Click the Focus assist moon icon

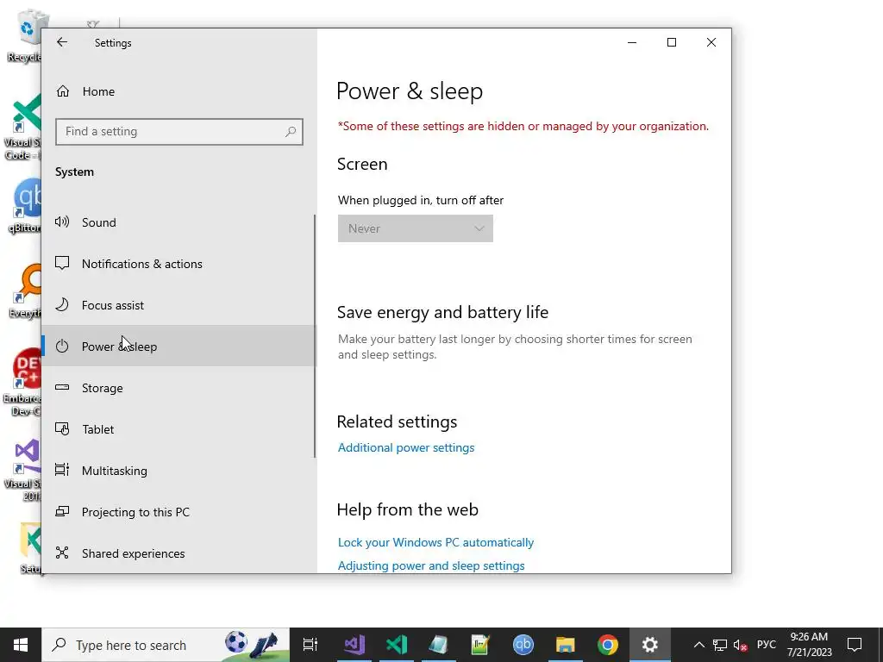pos(62,304)
